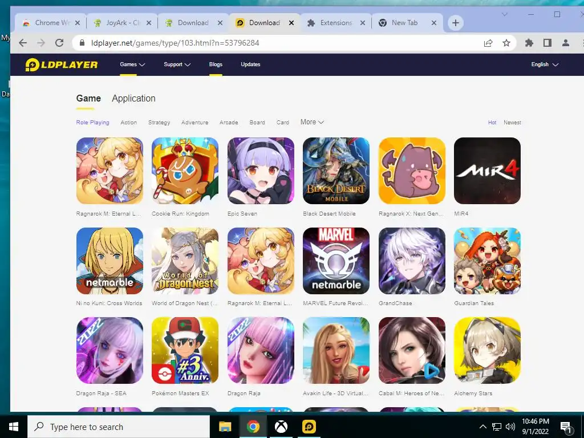Viewport: 584px width, 438px height.
Task: Select the Black Desert Mobile icon
Action: (x=336, y=171)
